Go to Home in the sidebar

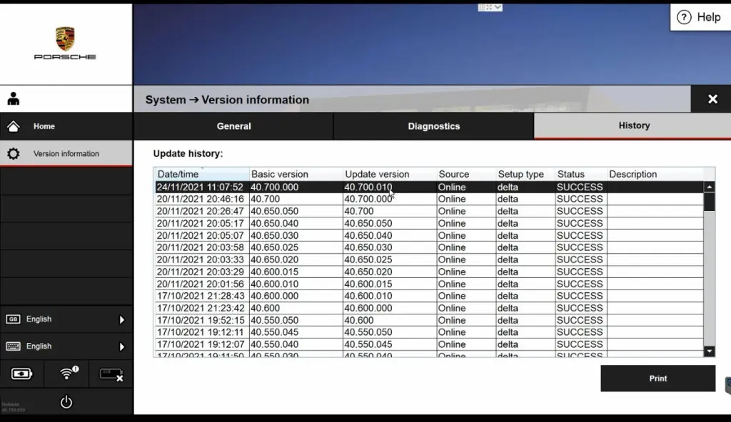tap(44, 126)
